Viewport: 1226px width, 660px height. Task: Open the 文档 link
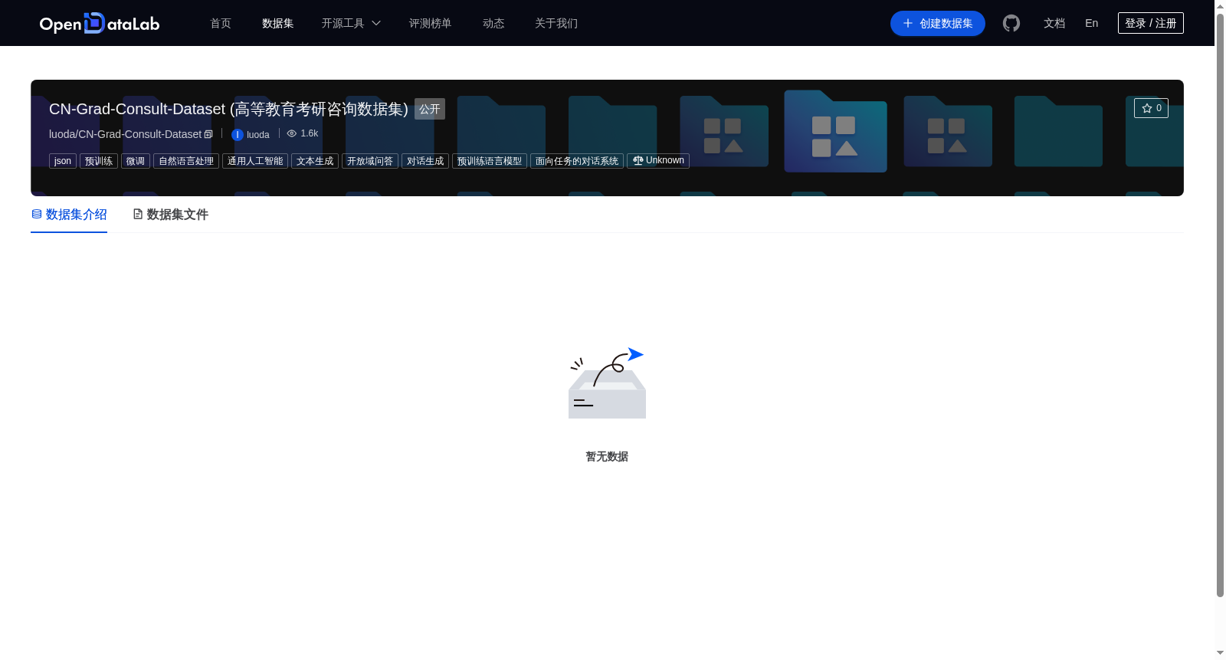tap(1054, 23)
